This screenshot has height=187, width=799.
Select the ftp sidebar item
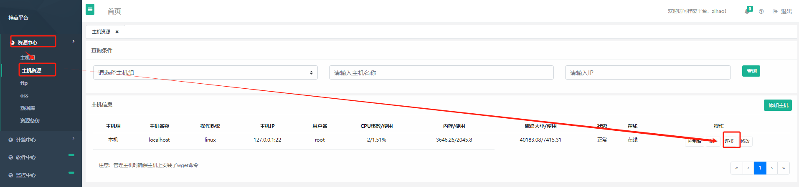[x=24, y=83]
